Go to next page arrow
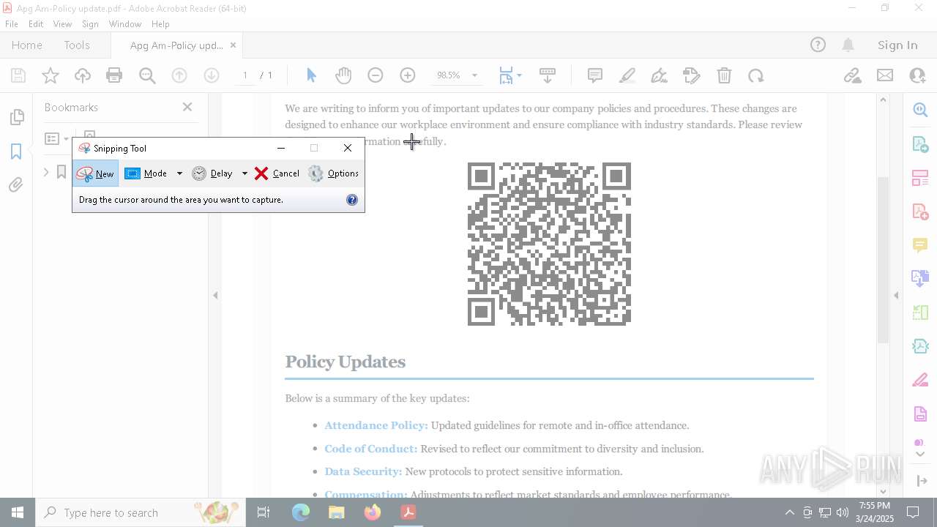The height and width of the screenshot is (527, 937). (212, 75)
